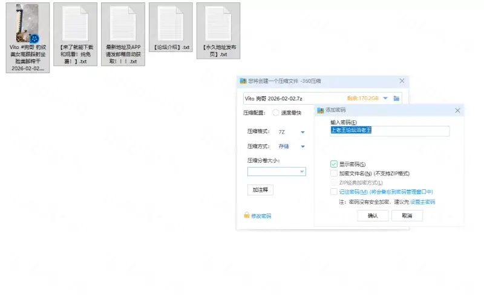The height and width of the screenshot is (297, 484).
Task: Select the 【来了就能下载和观看！纯免费！】.txt file
Action: (x=75, y=34)
